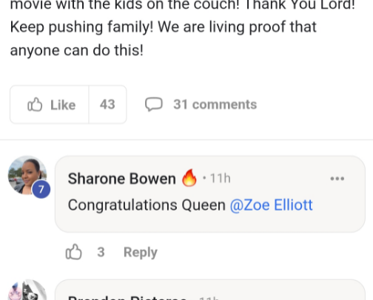Open the second commenter's partially visible avatar

pyautogui.click(x=27, y=290)
